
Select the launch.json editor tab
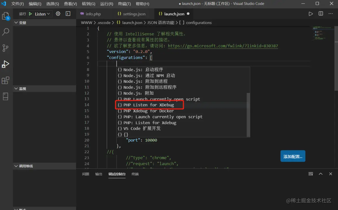(174, 14)
